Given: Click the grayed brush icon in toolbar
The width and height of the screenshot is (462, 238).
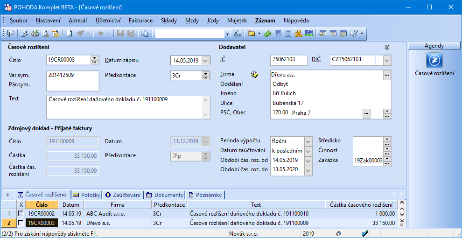Looking at the screenshot, I should [80, 34].
